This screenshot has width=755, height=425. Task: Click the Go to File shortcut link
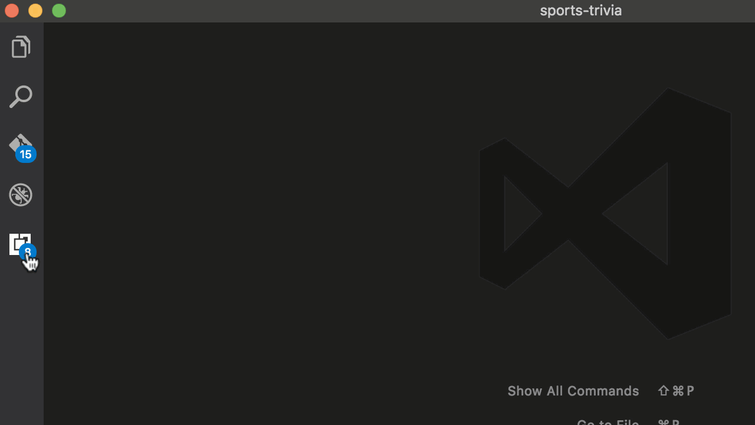608,421
